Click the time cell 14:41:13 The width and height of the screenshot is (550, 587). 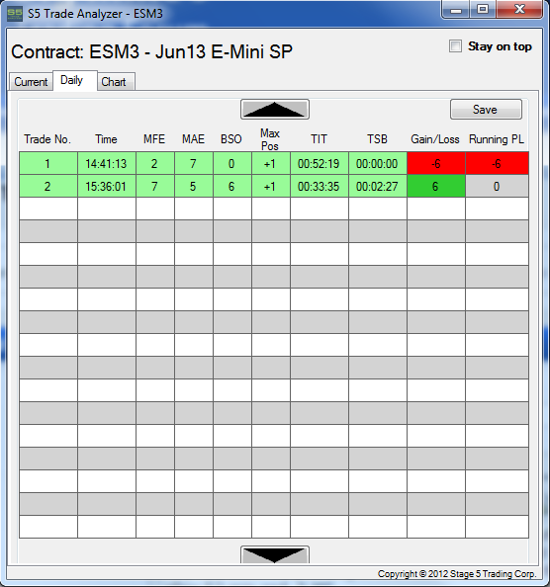107,163
